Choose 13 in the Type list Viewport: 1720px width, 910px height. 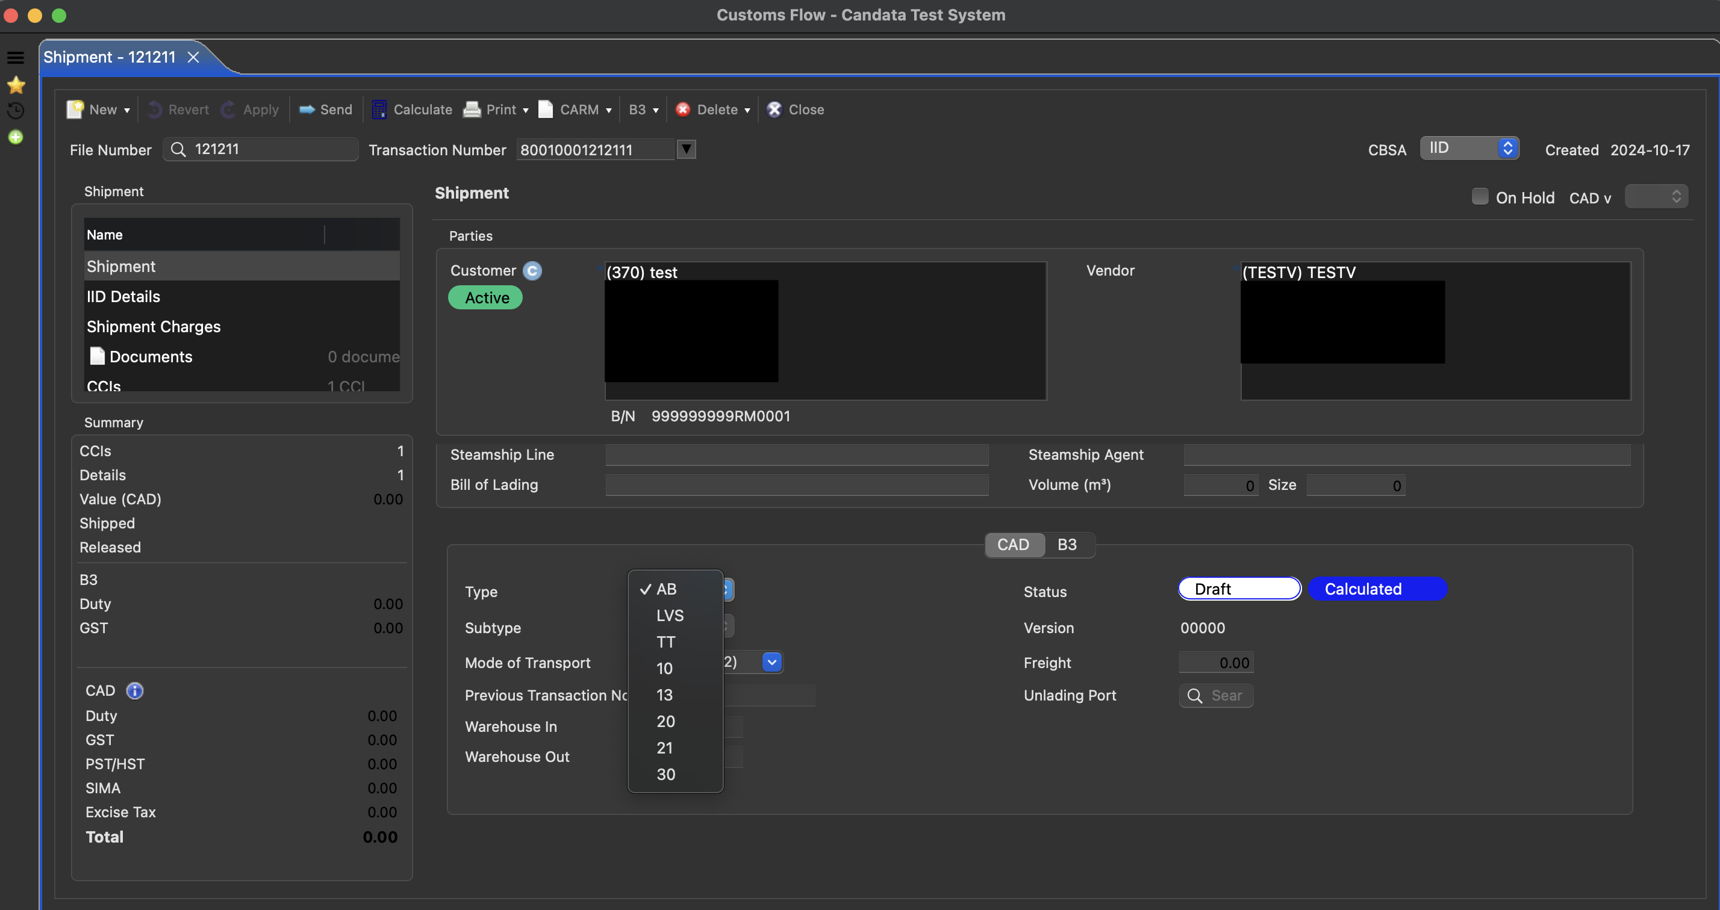point(676,695)
